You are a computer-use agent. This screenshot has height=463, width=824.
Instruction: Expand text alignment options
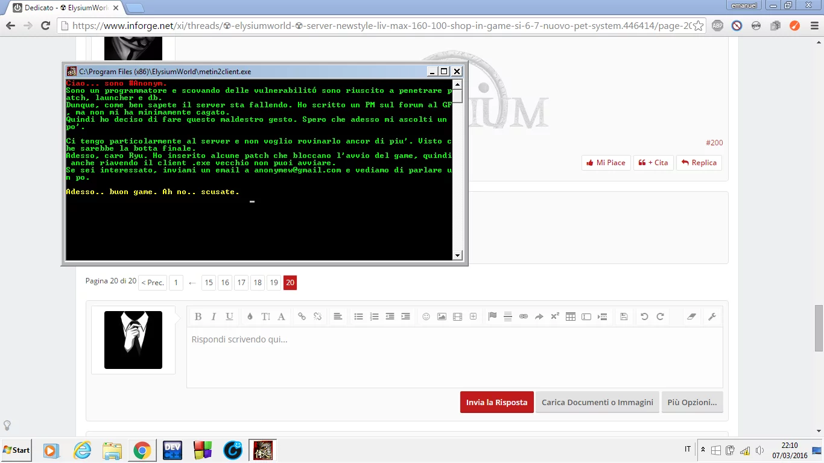click(338, 317)
